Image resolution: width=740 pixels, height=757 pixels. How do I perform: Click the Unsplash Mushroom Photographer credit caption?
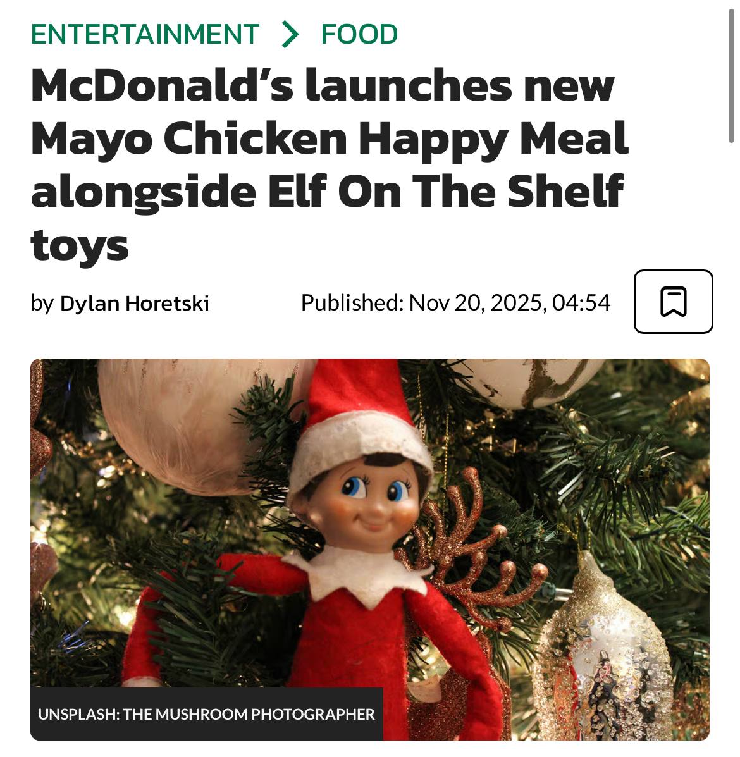pos(207,714)
